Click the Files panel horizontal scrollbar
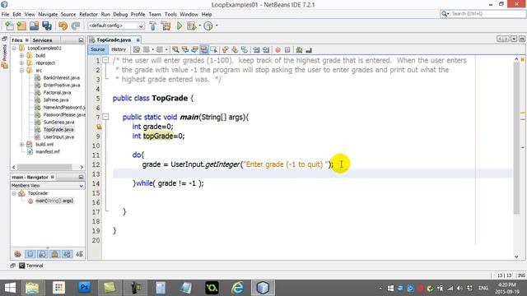 (x=44, y=167)
